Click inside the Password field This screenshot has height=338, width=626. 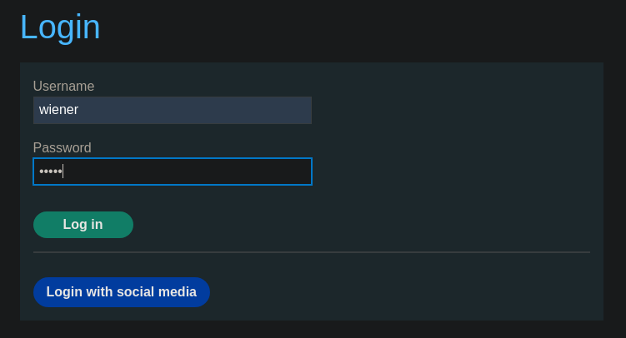click(172, 171)
